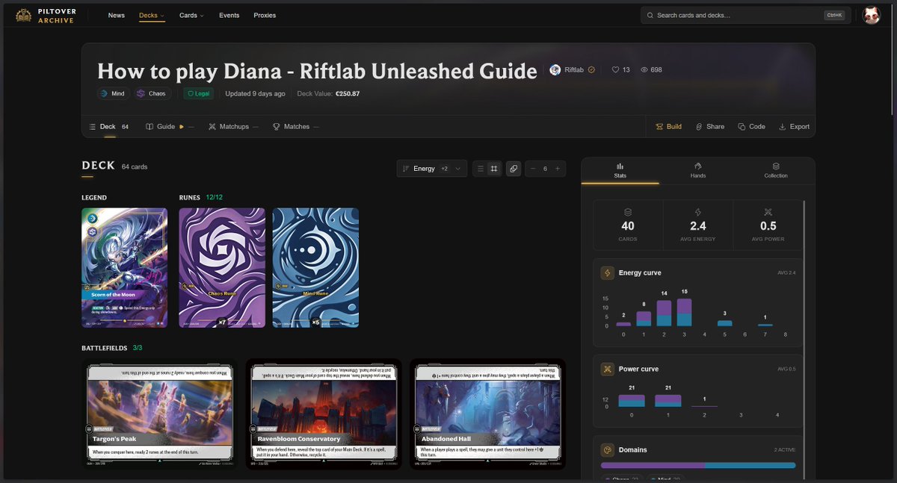Select the Hands panel tab
Image resolution: width=897 pixels, height=483 pixels.
click(697, 170)
